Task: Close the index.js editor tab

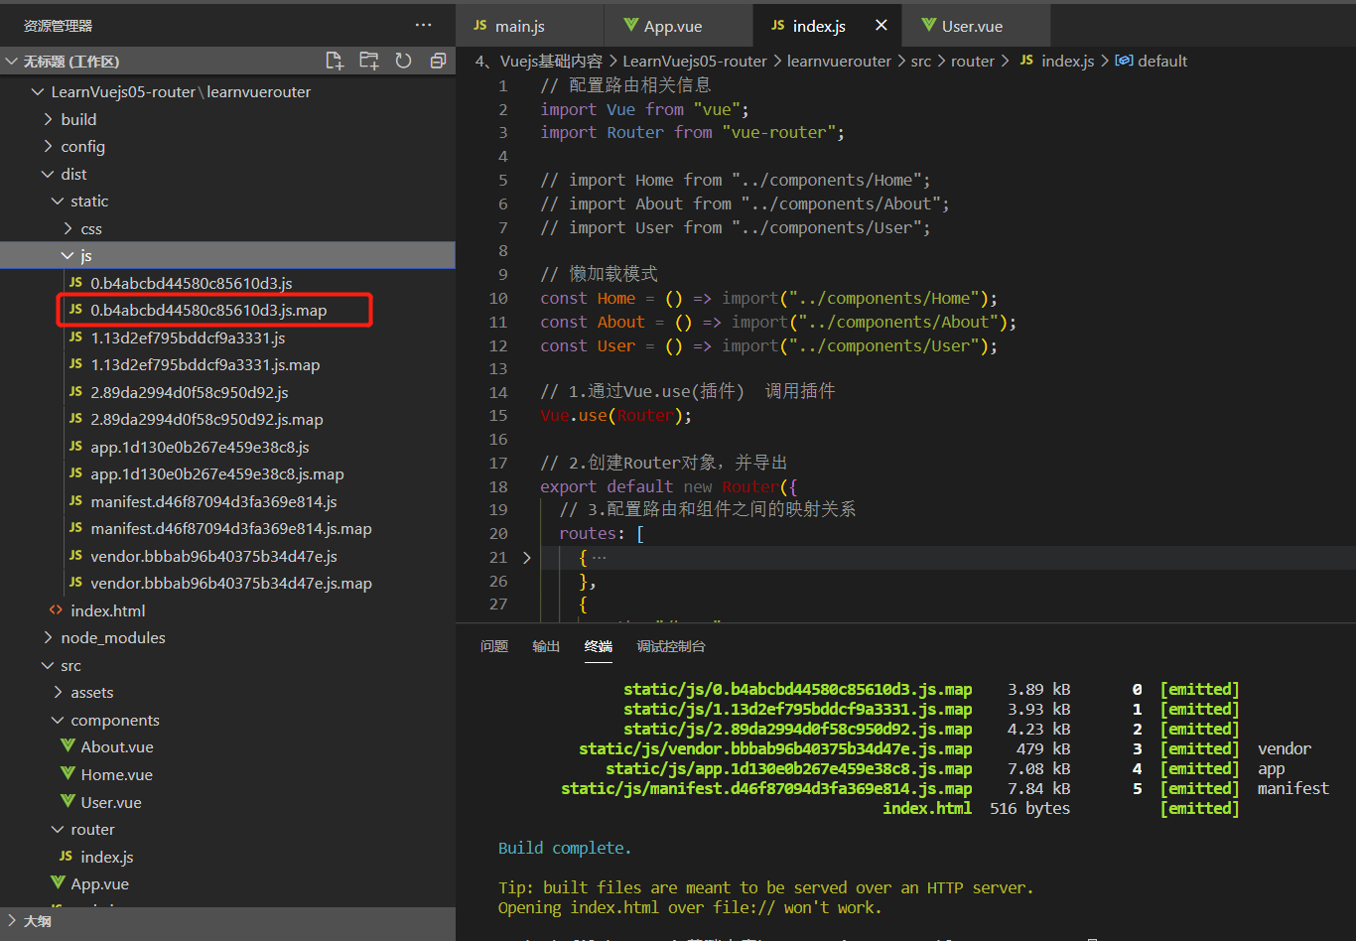Action: (881, 26)
